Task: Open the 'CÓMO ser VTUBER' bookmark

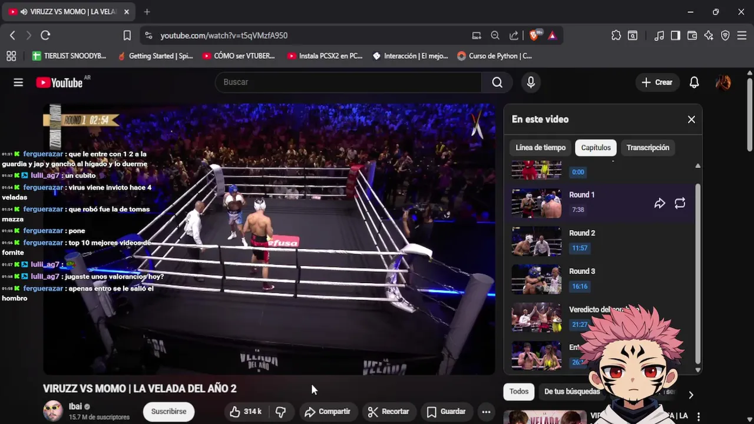Action: tap(239, 56)
